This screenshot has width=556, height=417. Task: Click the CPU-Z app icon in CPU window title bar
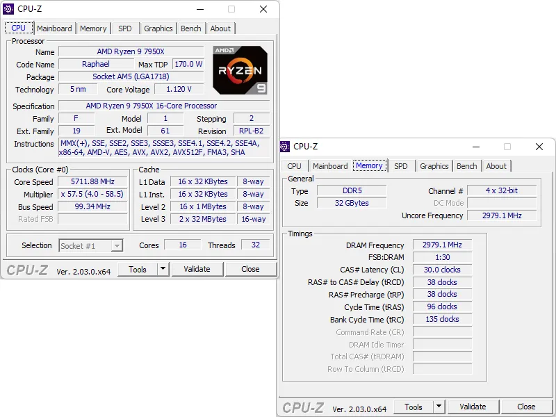[8, 9]
